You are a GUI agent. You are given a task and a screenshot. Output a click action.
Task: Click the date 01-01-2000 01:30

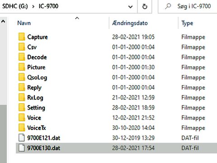tap(133, 67)
